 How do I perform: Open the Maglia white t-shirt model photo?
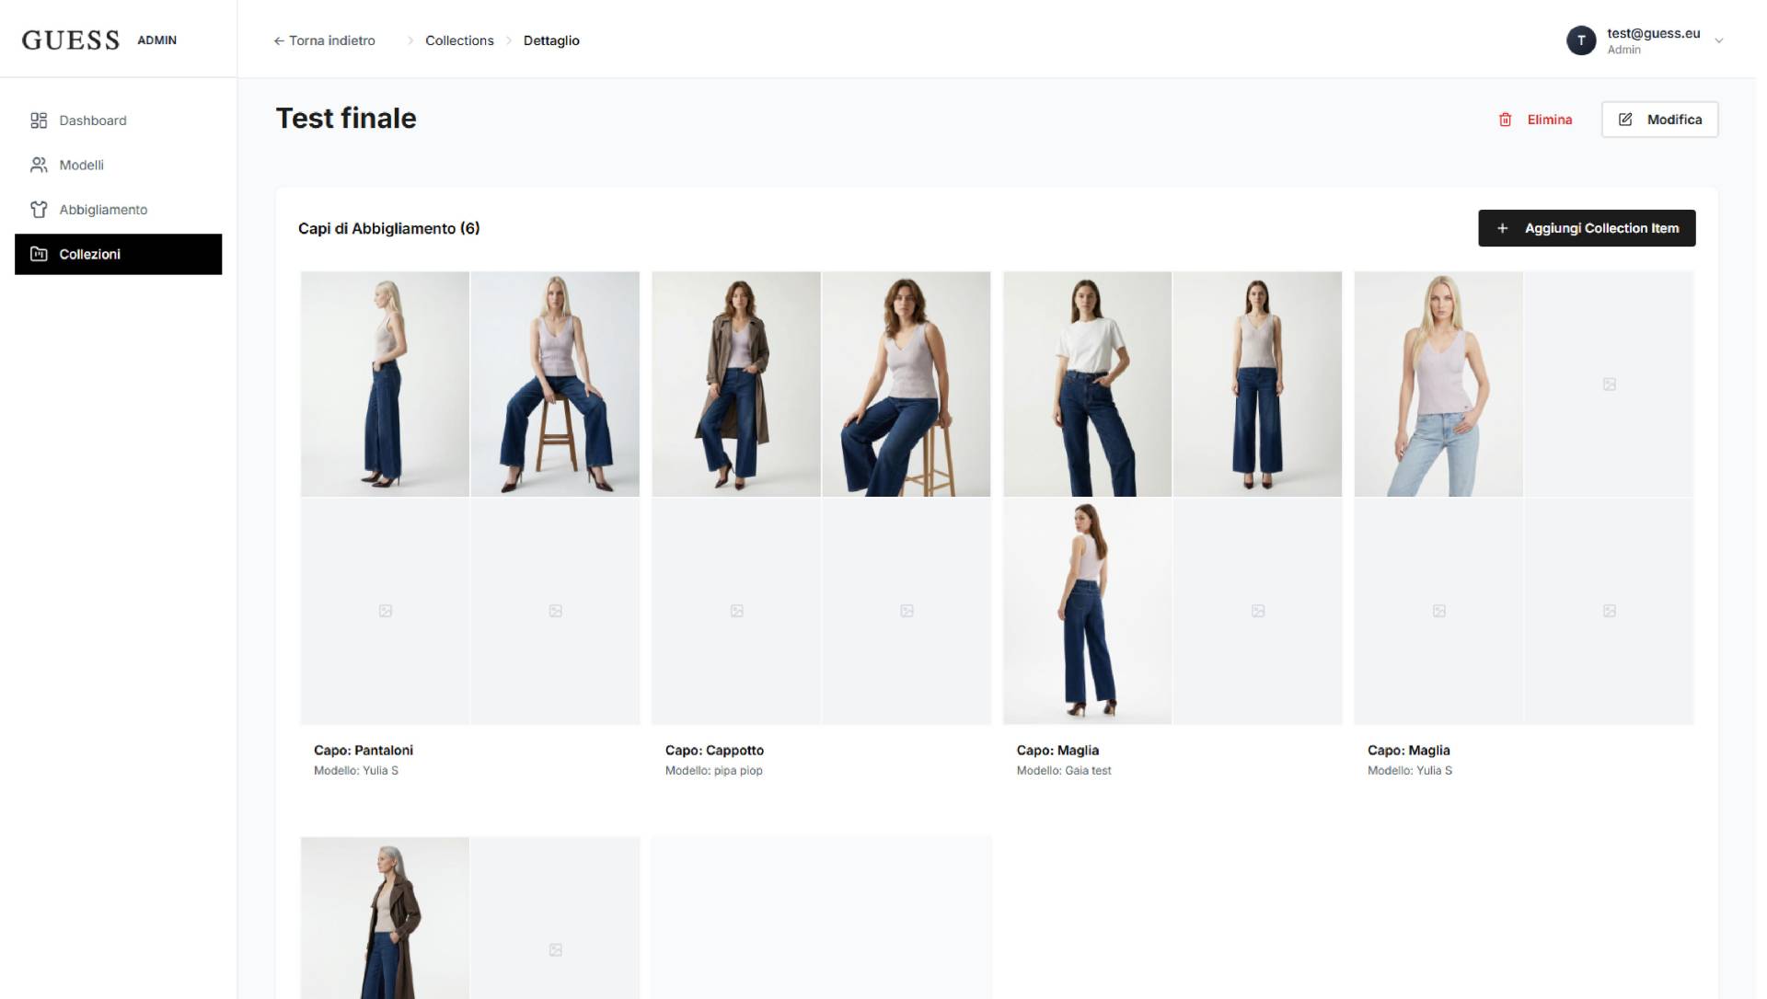click(x=1087, y=384)
